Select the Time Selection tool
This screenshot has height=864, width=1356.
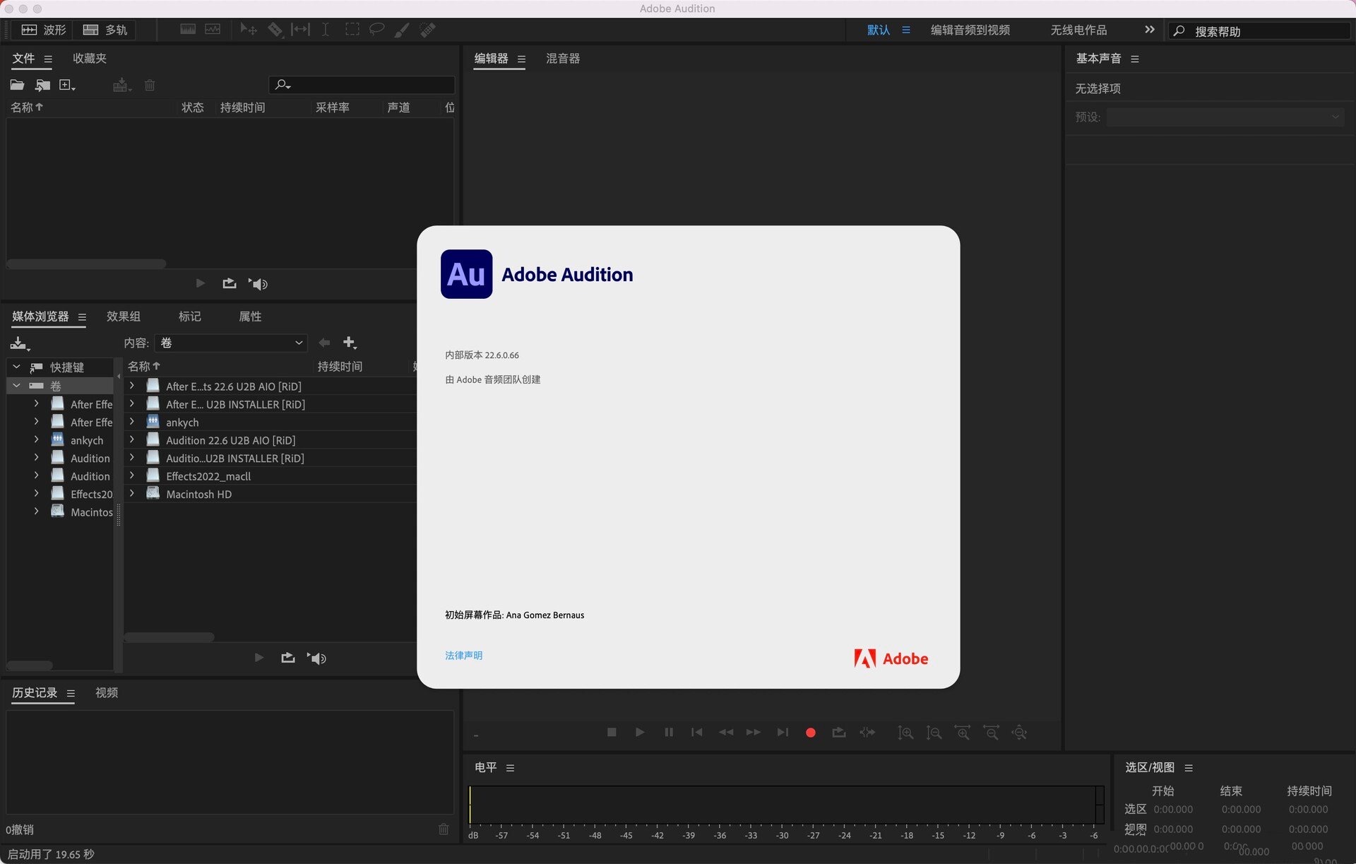click(x=325, y=30)
